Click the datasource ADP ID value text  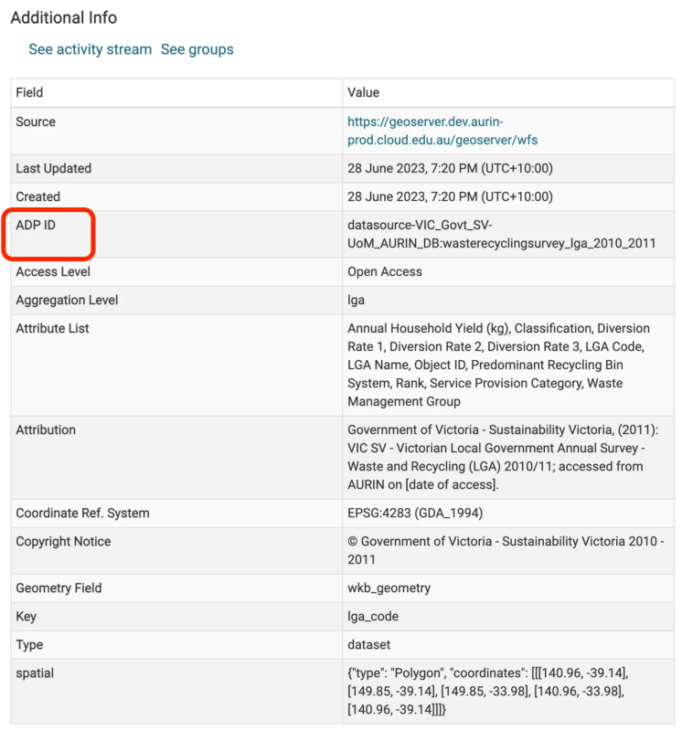[x=501, y=234]
